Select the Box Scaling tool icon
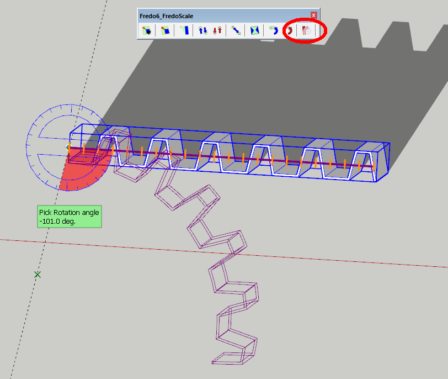The width and height of the screenshot is (448, 379). click(146, 31)
